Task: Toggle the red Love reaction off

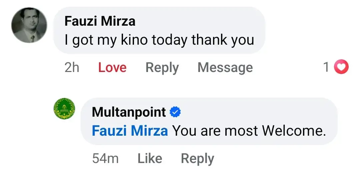Action: coord(112,68)
